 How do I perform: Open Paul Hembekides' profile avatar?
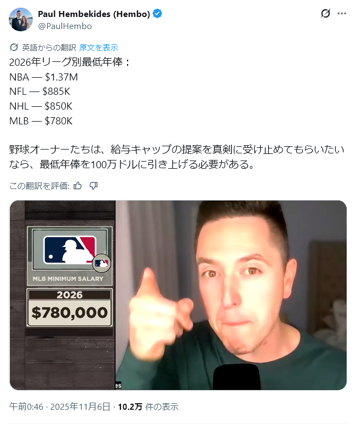(x=21, y=20)
